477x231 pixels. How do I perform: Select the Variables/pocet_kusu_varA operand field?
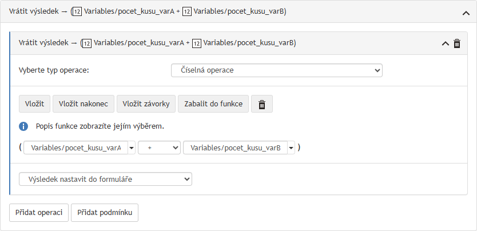click(75, 148)
